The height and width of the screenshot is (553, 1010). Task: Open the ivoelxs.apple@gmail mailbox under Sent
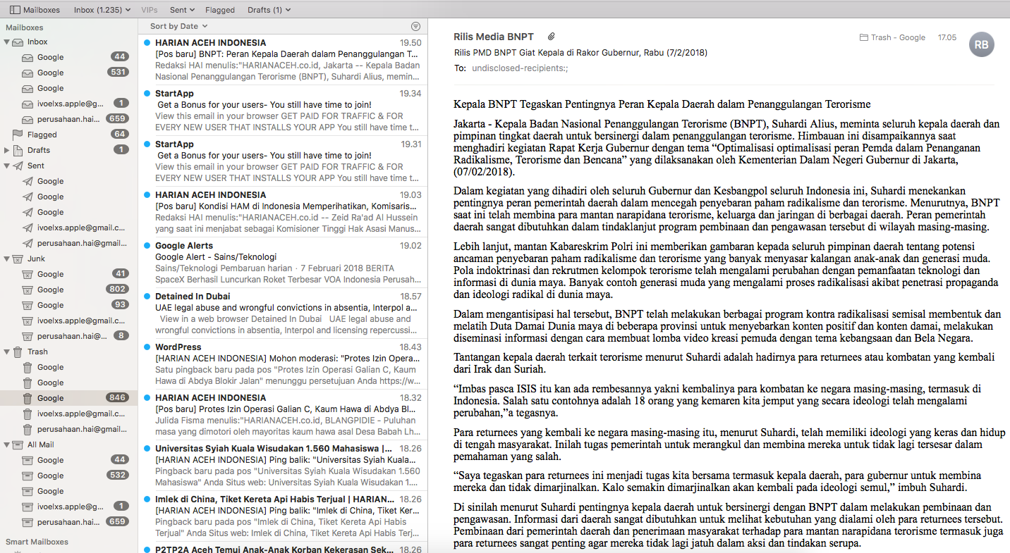69,228
